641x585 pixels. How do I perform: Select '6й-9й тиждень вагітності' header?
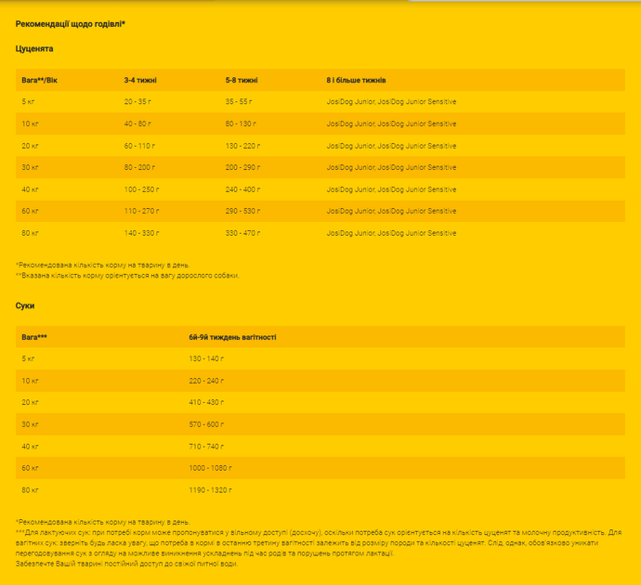(x=232, y=337)
